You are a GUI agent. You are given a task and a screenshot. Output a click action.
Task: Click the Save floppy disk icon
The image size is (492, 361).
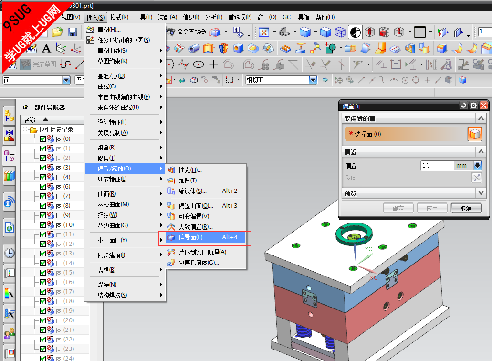(73, 32)
